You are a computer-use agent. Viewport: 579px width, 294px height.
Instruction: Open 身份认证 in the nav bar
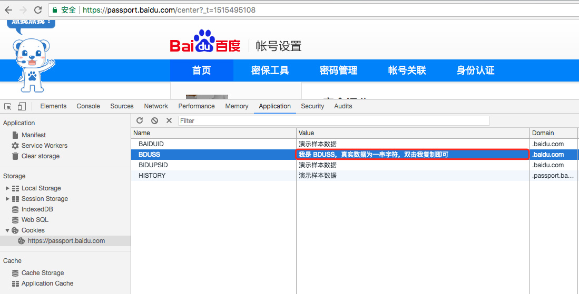[x=476, y=70]
